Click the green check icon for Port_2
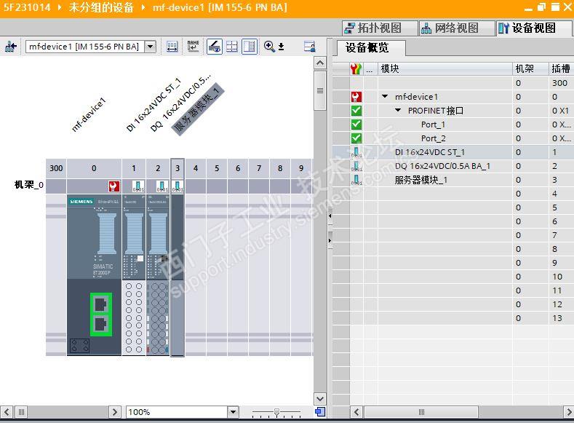The image size is (574, 423). (356, 138)
